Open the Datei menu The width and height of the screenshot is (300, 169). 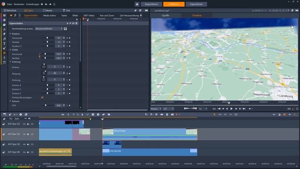[9, 4]
